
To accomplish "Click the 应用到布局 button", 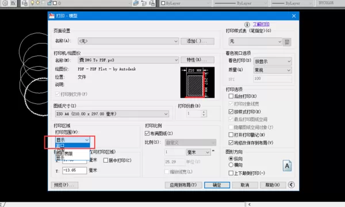I will (183, 185).
